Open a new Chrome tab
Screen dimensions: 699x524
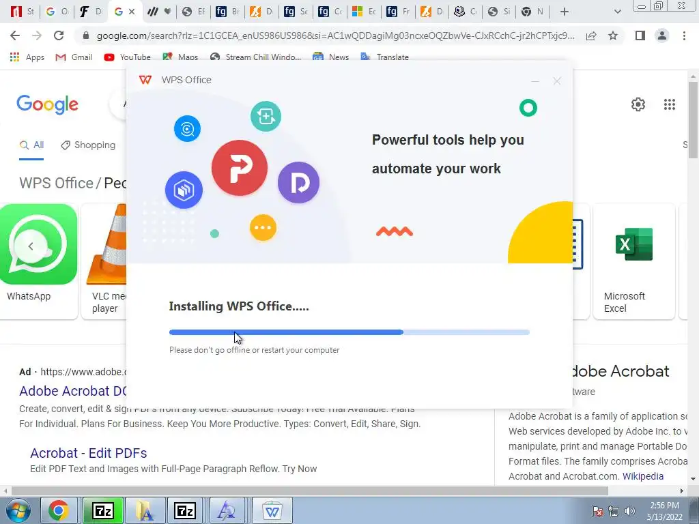(565, 12)
